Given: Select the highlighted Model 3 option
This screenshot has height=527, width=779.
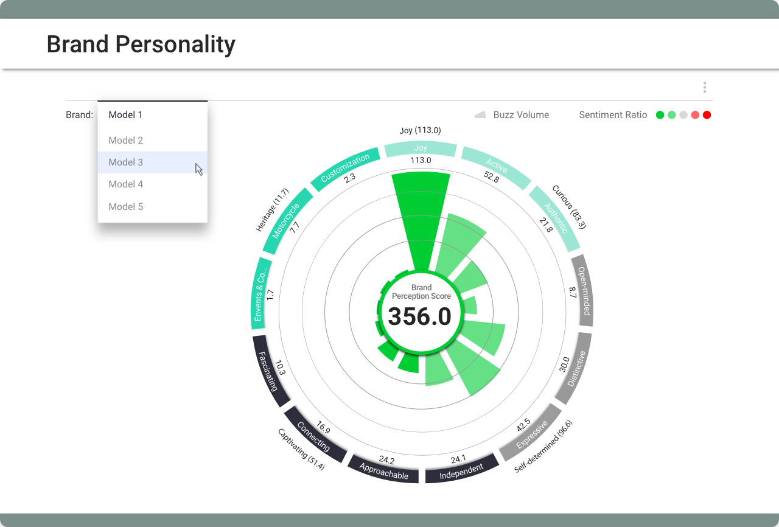Looking at the screenshot, I should point(126,162).
